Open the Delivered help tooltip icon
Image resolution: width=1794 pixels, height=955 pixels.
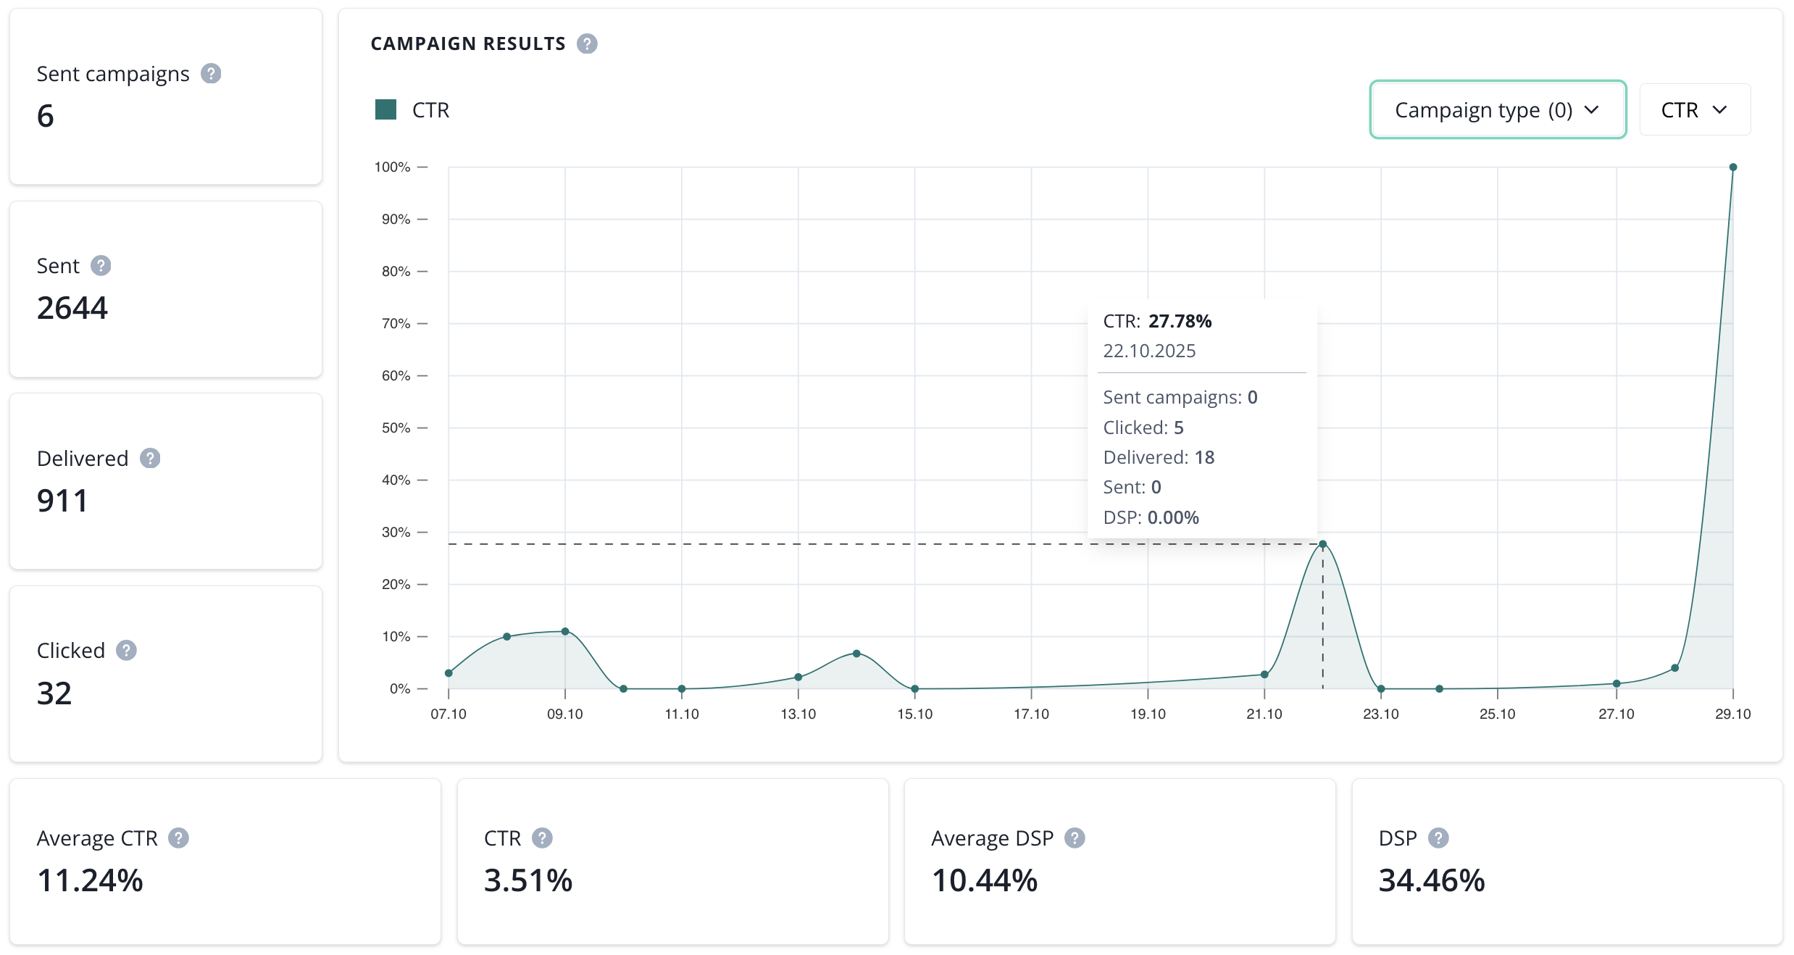(150, 459)
